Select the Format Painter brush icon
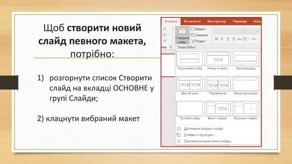292x164 pixels. (165, 41)
